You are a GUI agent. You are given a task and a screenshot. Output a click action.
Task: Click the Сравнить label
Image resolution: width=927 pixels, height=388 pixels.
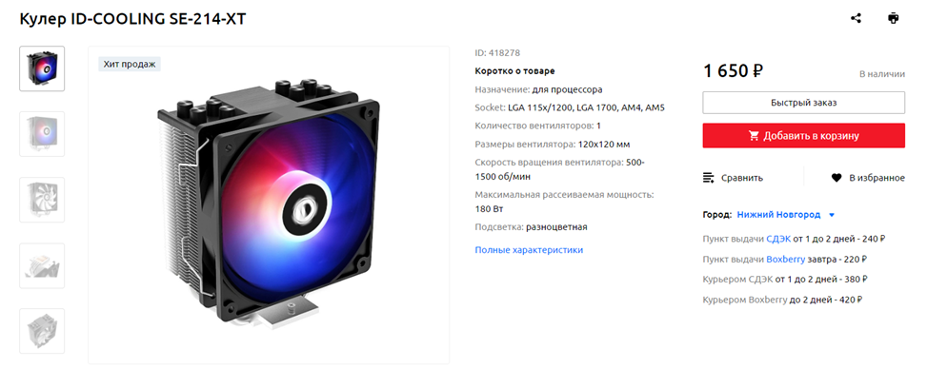(x=742, y=178)
